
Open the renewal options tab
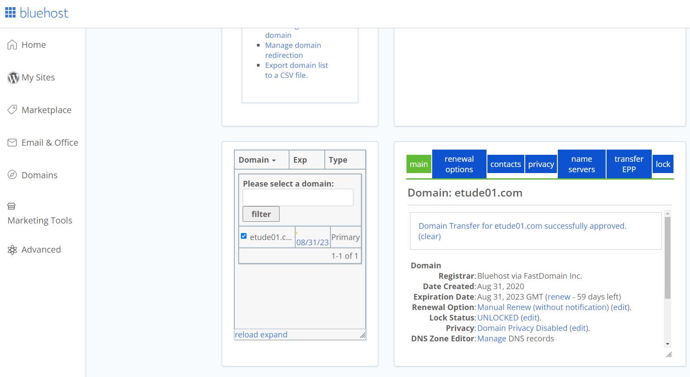coord(459,164)
